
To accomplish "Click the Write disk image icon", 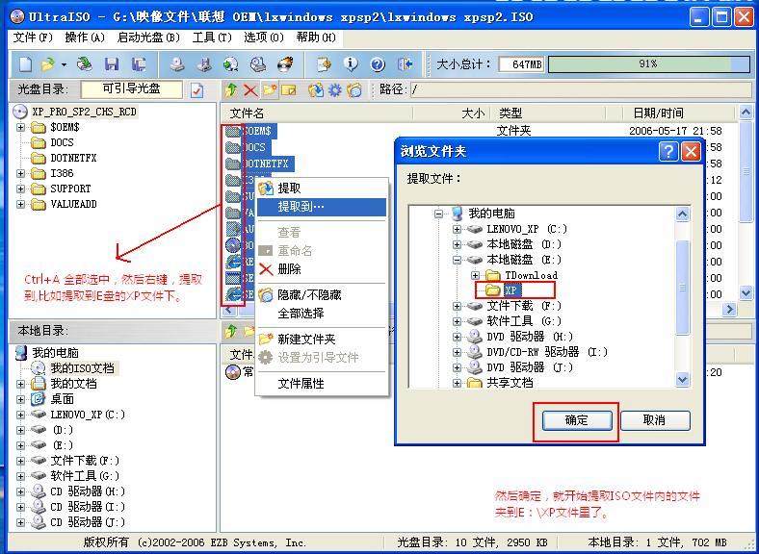I will click(x=205, y=63).
